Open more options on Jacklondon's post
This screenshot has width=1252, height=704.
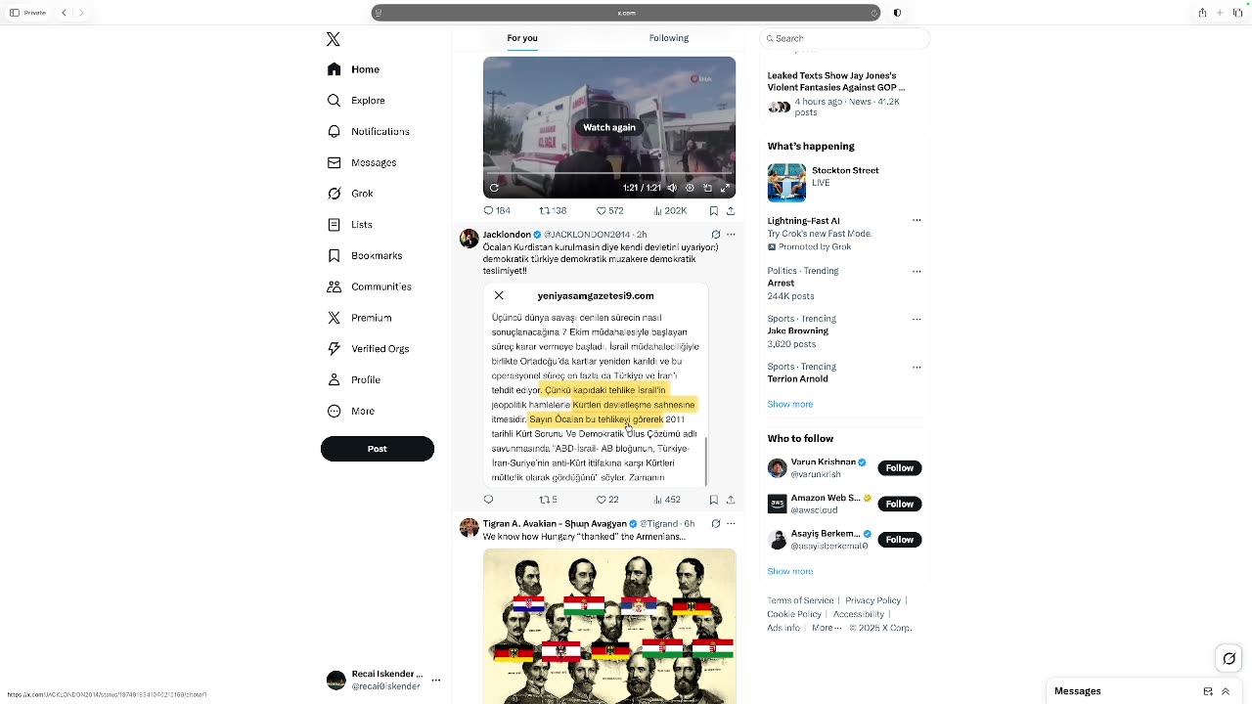coord(731,235)
